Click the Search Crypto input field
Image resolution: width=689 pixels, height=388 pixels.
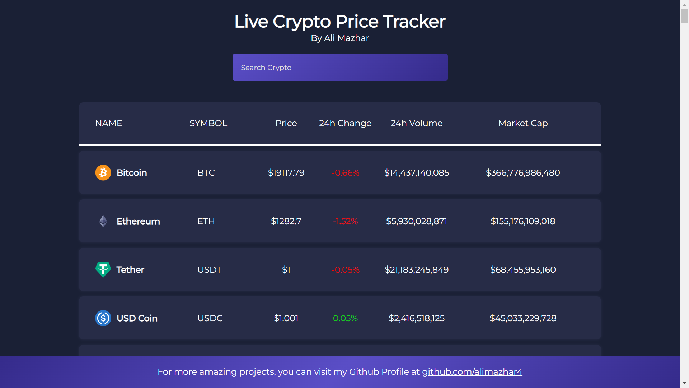coord(339,67)
